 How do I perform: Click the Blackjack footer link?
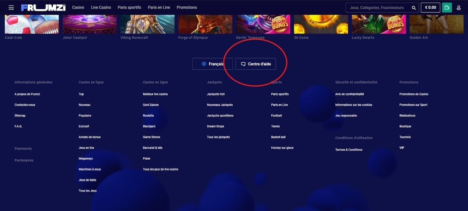(149, 126)
